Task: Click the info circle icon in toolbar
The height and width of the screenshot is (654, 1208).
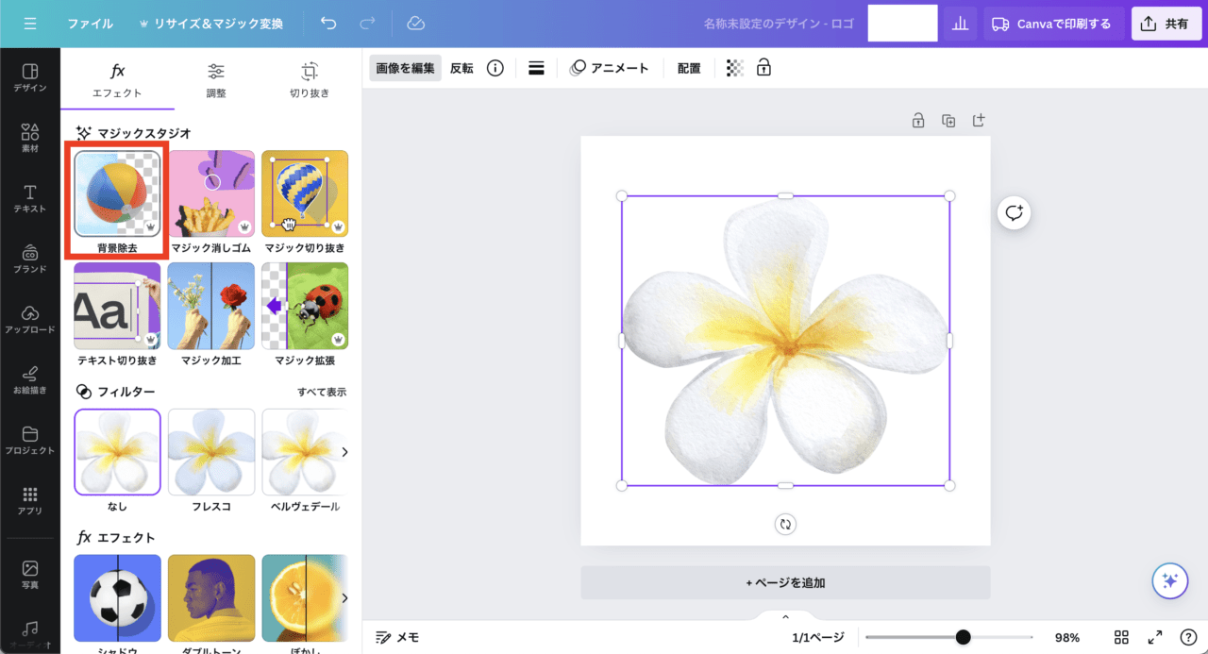Action: click(495, 68)
